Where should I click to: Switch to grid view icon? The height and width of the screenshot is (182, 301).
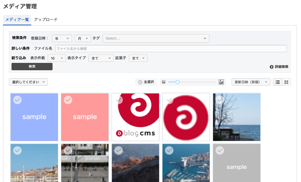point(287,82)
